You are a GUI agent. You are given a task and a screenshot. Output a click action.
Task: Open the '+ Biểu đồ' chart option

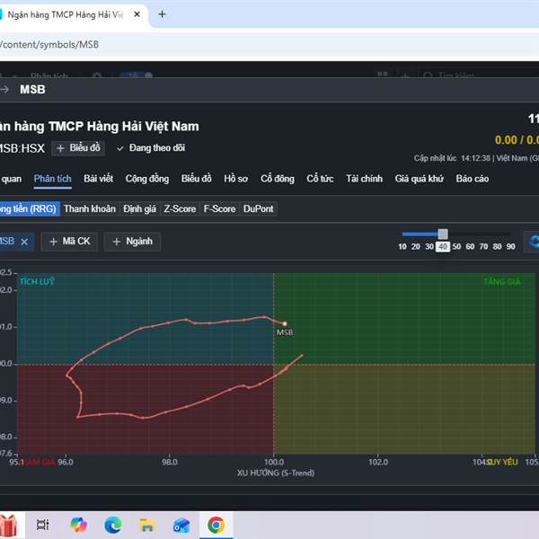tap(80, 148)
